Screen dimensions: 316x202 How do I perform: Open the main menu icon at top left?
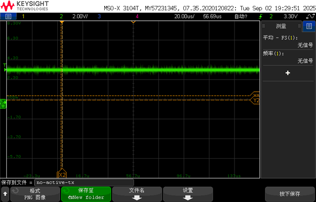(8, 16)
